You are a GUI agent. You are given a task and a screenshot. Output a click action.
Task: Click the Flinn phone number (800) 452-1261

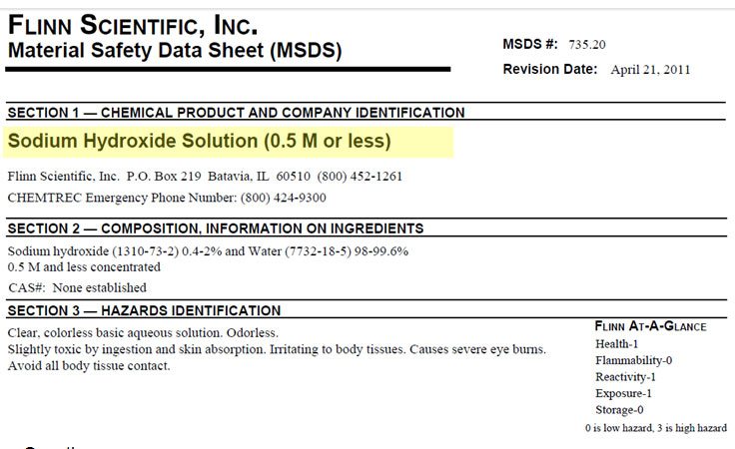[360, 176]
